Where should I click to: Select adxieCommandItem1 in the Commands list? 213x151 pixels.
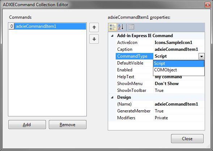(x=50, y=26)
